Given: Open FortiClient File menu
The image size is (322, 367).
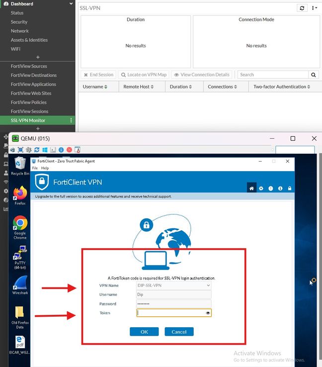Looking at the screenshot, I should click(35, 168).
